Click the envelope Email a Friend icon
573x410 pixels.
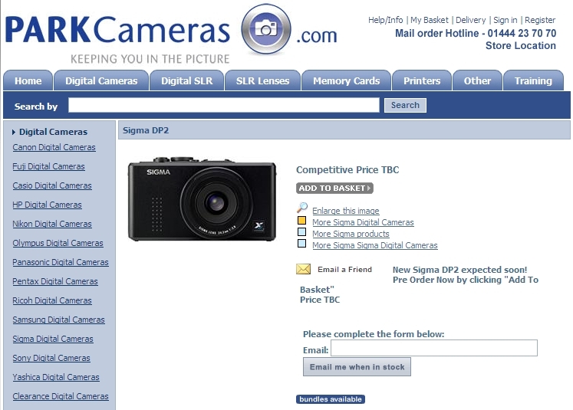[x=303, y=269]
